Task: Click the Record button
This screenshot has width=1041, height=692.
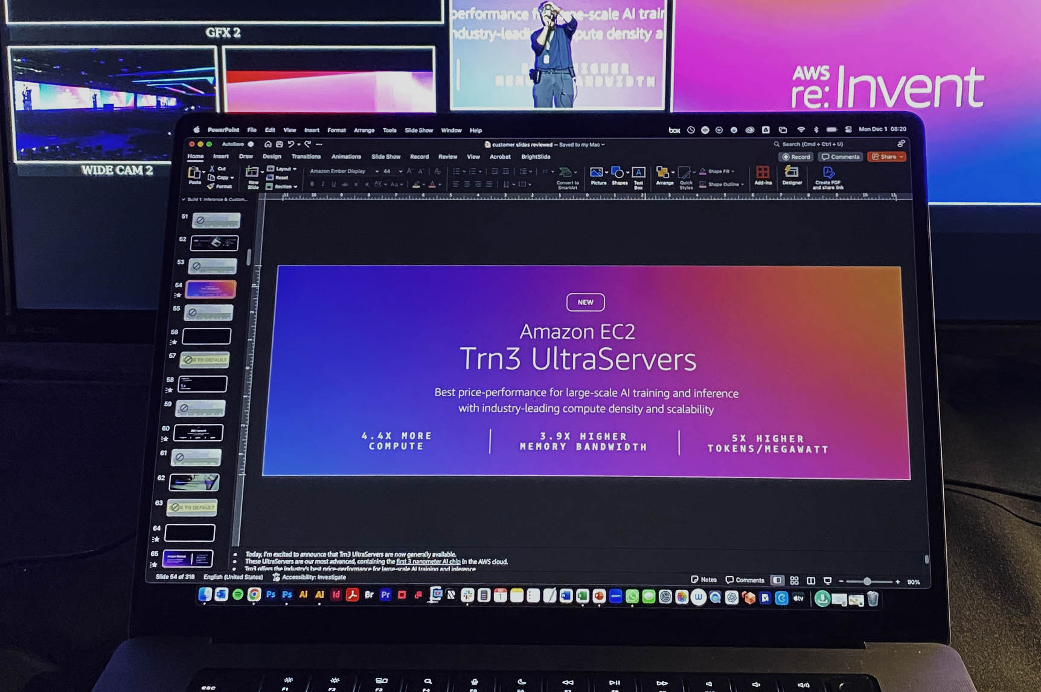Action: [796, 157]
